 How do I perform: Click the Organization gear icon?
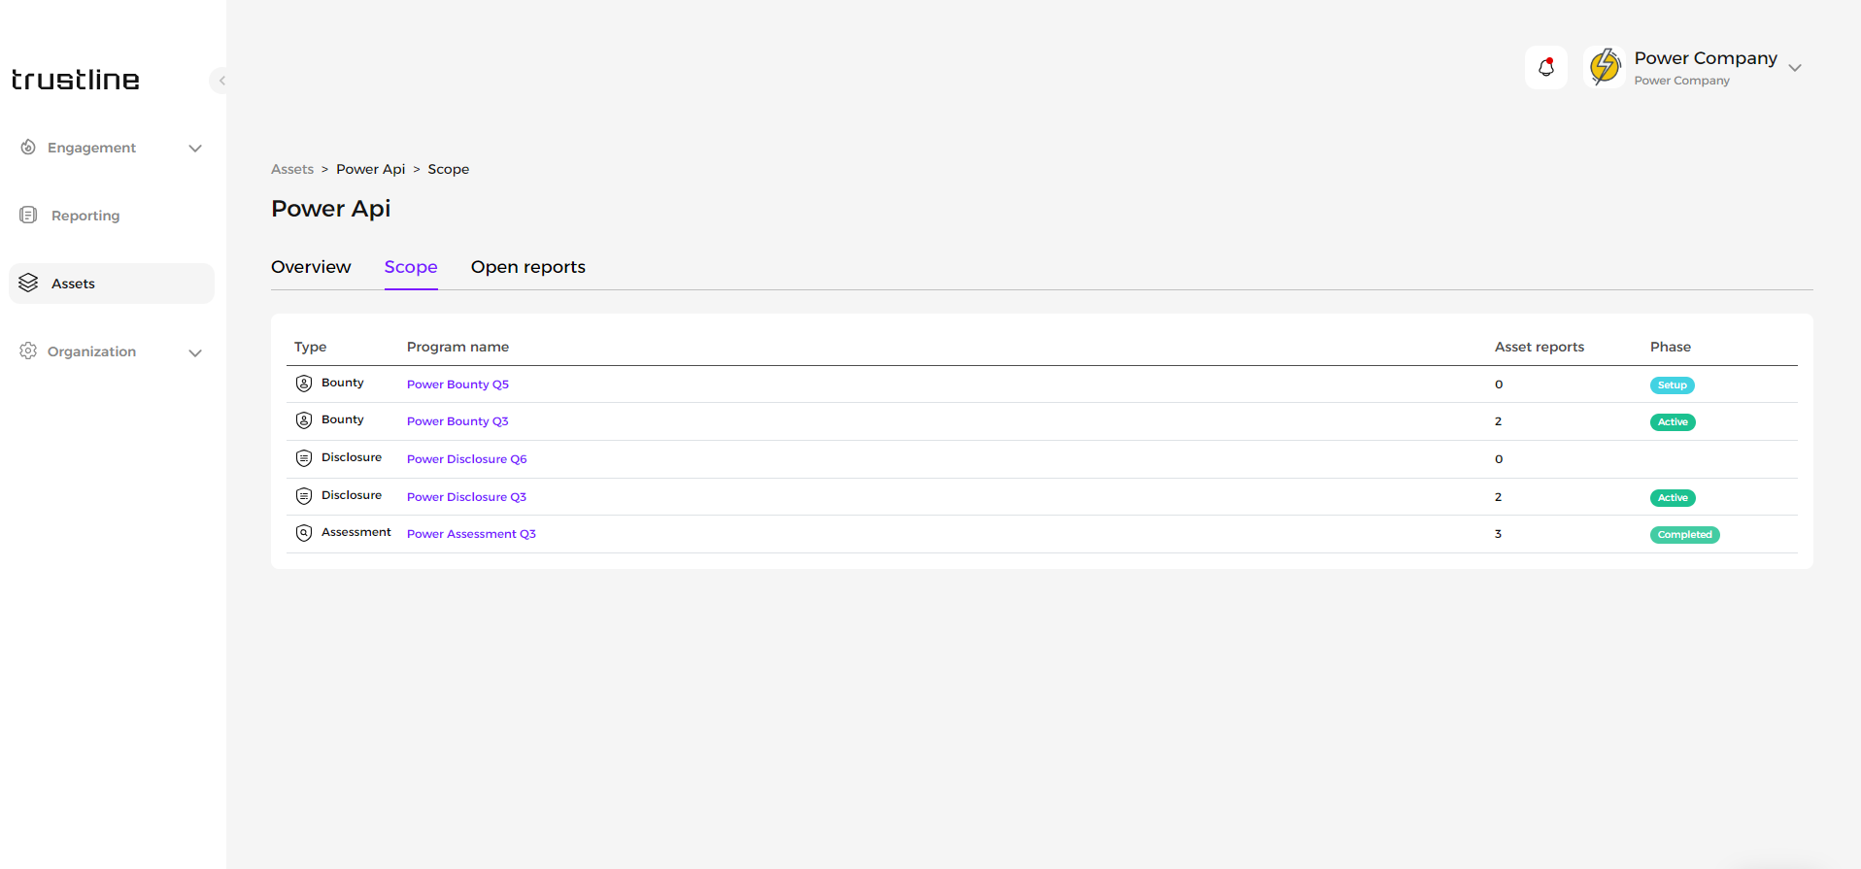tap(28, 351)
